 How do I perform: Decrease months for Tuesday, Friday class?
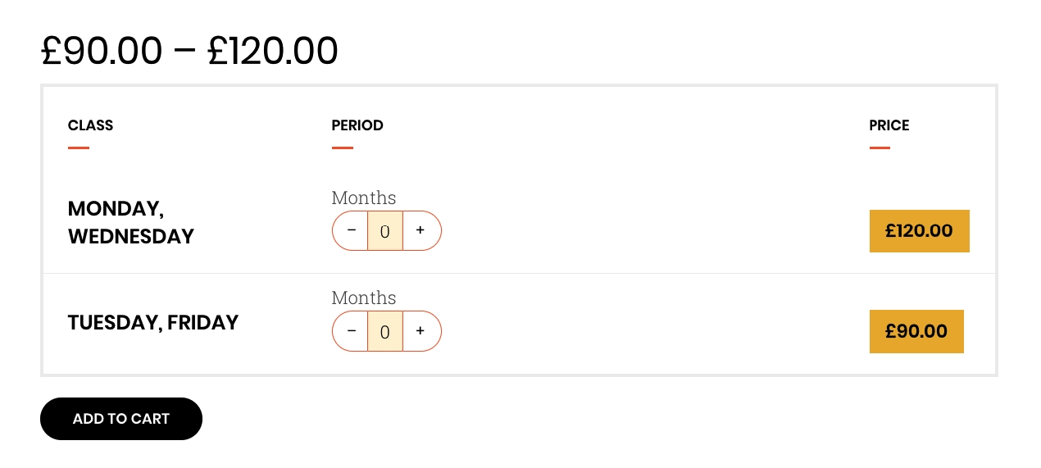coord(351,331)
